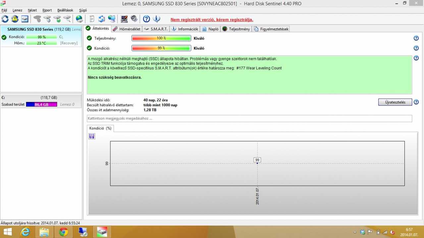Open Google Chrome from the taskbar
The image size is (424, 238).
coord(64,232)
